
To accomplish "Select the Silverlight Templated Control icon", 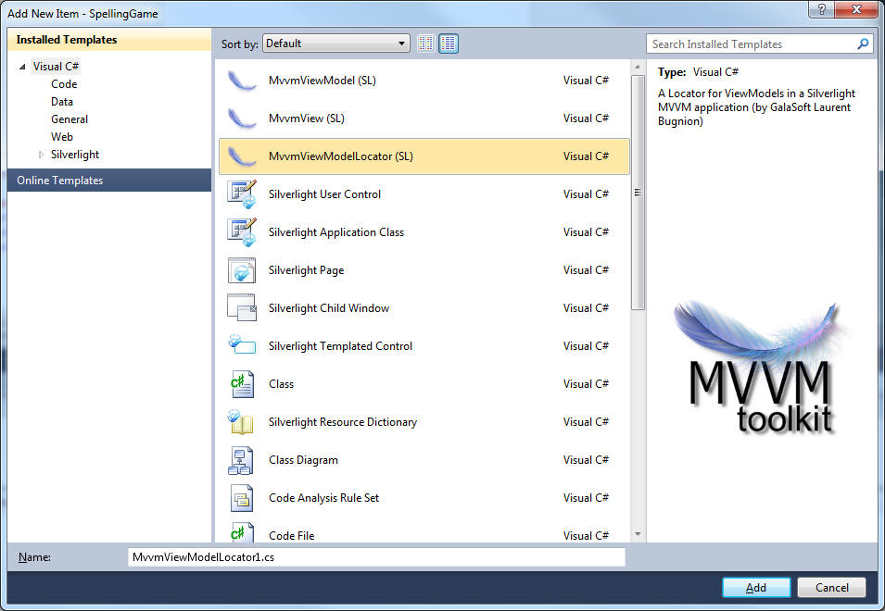I will point(242,345).
